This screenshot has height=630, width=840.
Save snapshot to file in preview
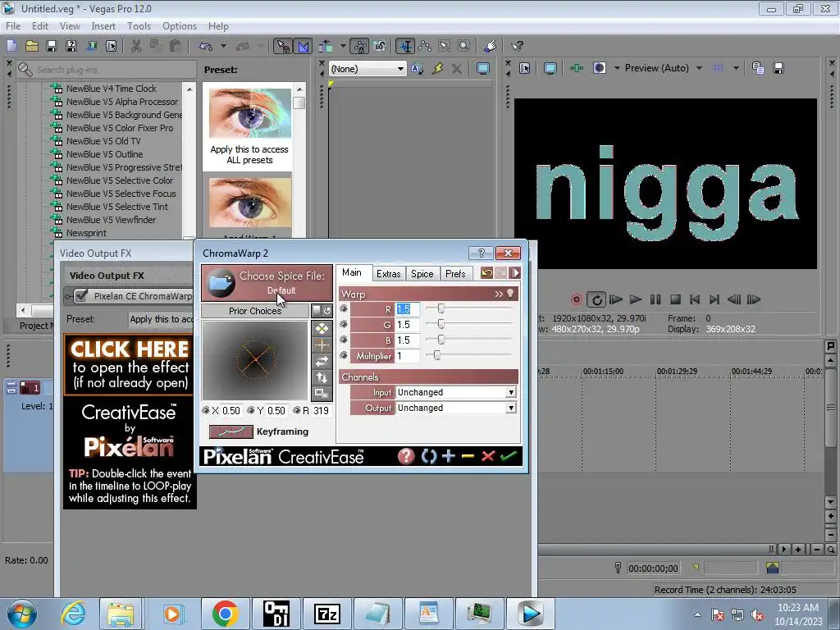tap(778, 68)
